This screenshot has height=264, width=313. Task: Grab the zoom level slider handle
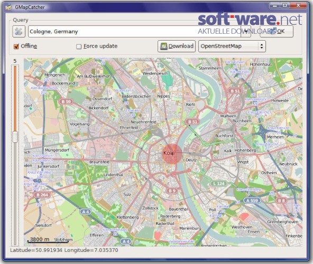click(x=15, y=137)
